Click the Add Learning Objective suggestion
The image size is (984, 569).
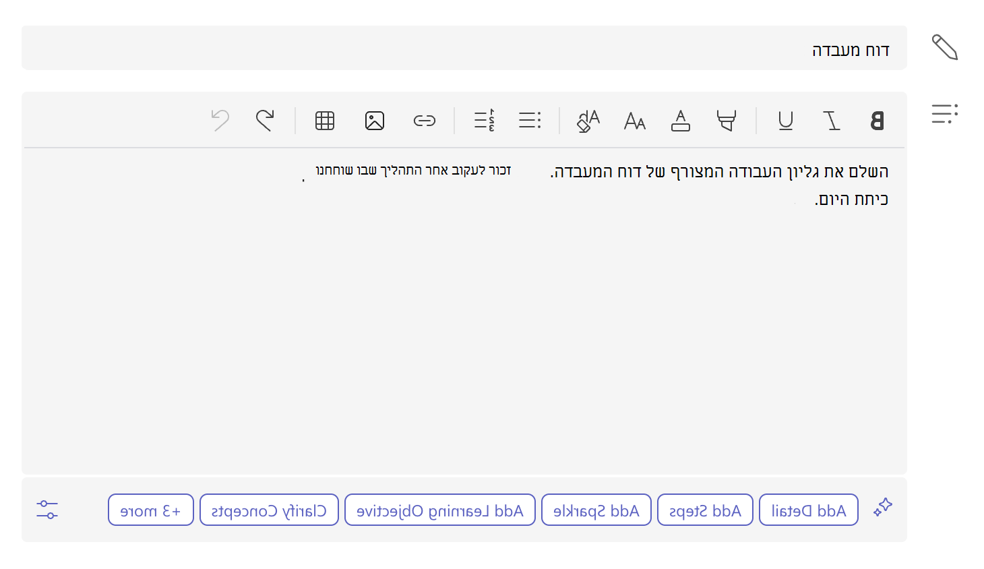click(x=440, y=510)
